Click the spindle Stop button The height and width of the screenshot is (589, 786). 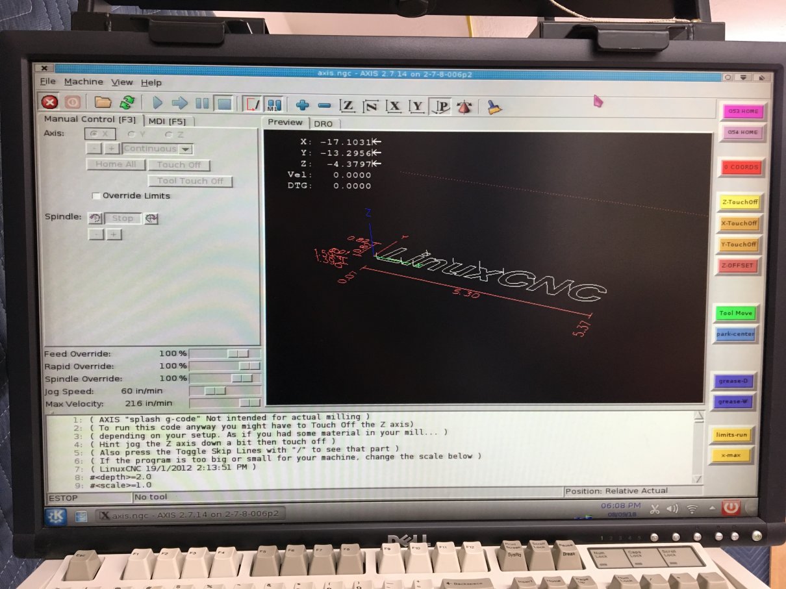(x=123, y=219)
